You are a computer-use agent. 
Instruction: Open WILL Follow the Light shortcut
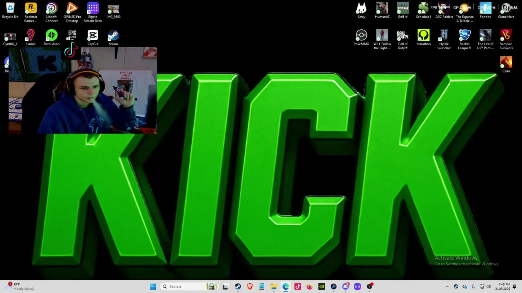pyautogui.click(x=382, y=39)
